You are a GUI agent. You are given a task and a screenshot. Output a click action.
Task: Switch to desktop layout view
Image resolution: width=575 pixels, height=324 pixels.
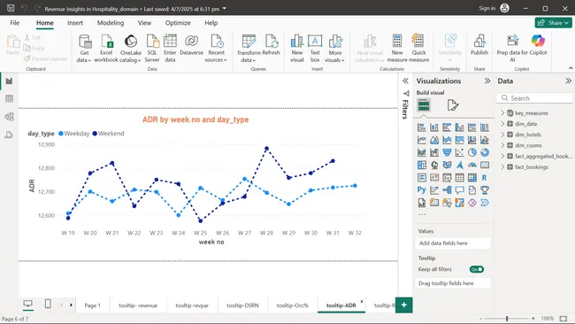coord(28,304)
